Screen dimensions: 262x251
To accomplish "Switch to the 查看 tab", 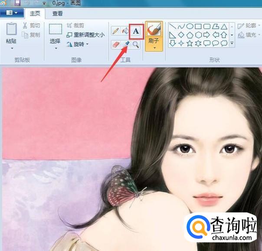I will coord(58,13).
